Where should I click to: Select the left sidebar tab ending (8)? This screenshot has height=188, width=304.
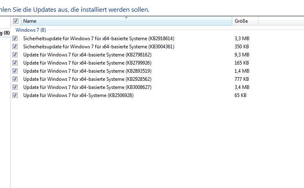point(5,33)
